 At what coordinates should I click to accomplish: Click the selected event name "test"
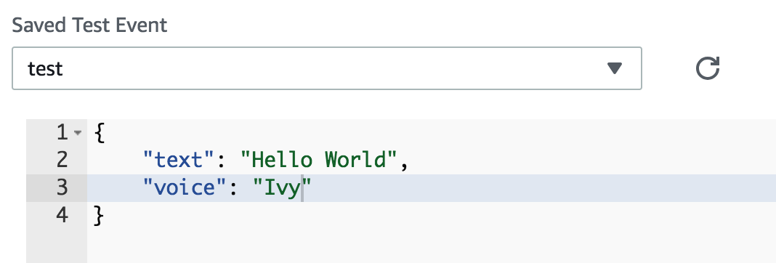(x=45, y=69)
